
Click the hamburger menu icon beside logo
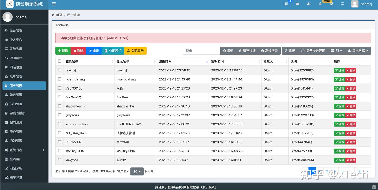(x=54, y=4)
